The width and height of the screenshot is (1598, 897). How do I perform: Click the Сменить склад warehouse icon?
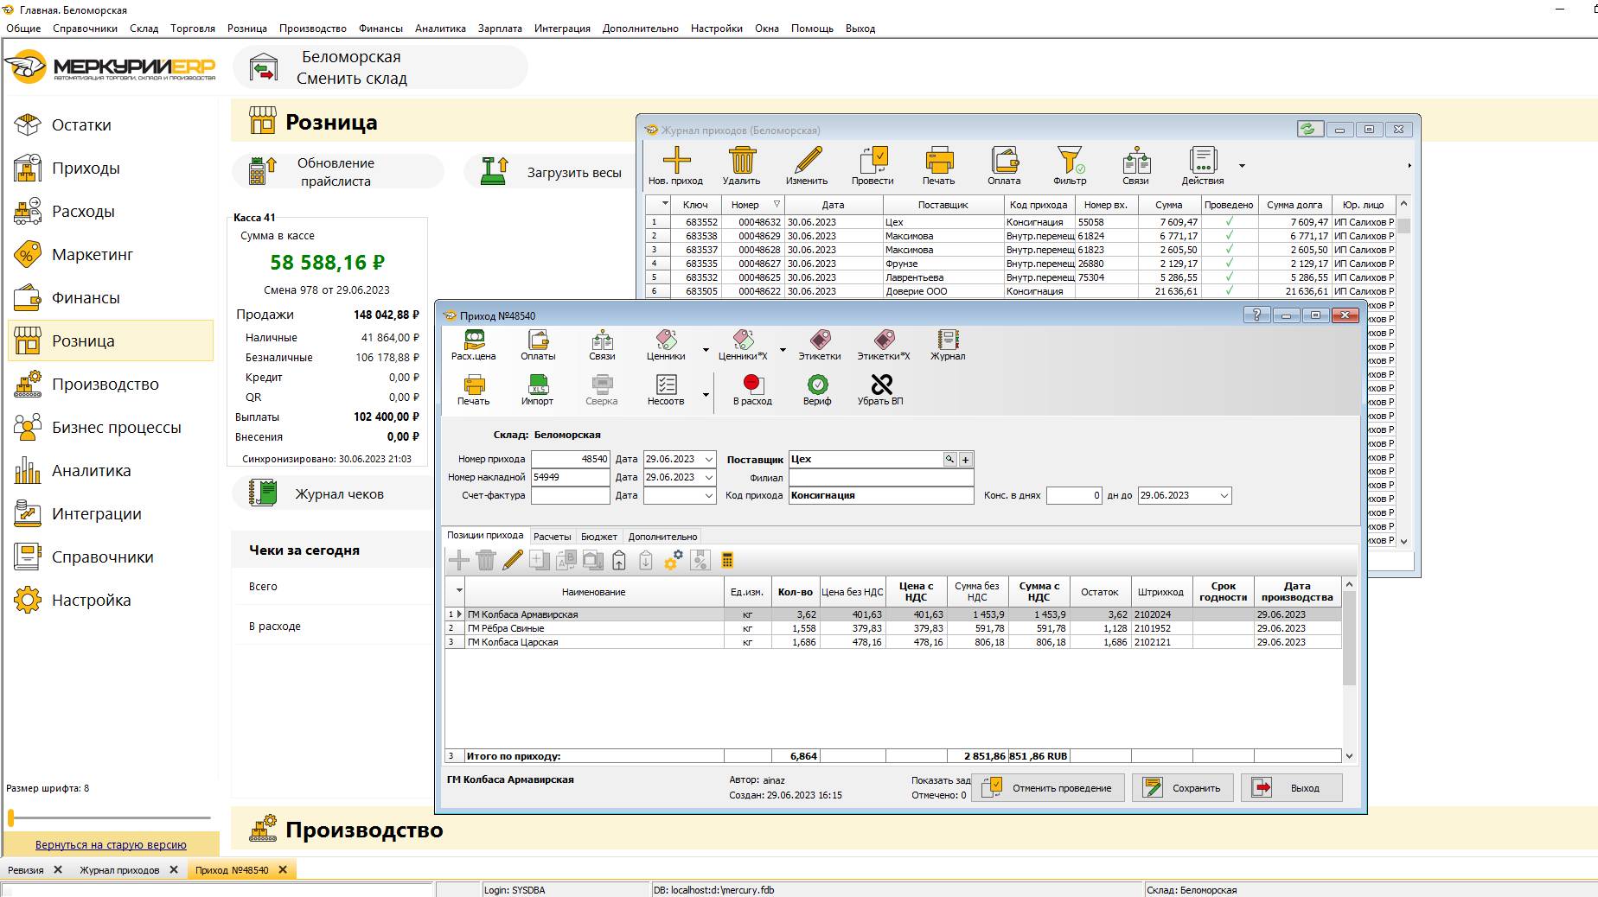point(264,67)
